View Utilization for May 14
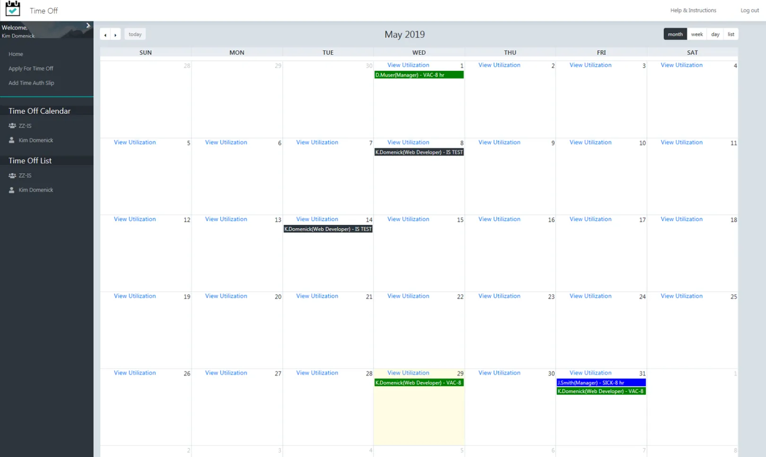766x457 pixels. pos(317,219)
